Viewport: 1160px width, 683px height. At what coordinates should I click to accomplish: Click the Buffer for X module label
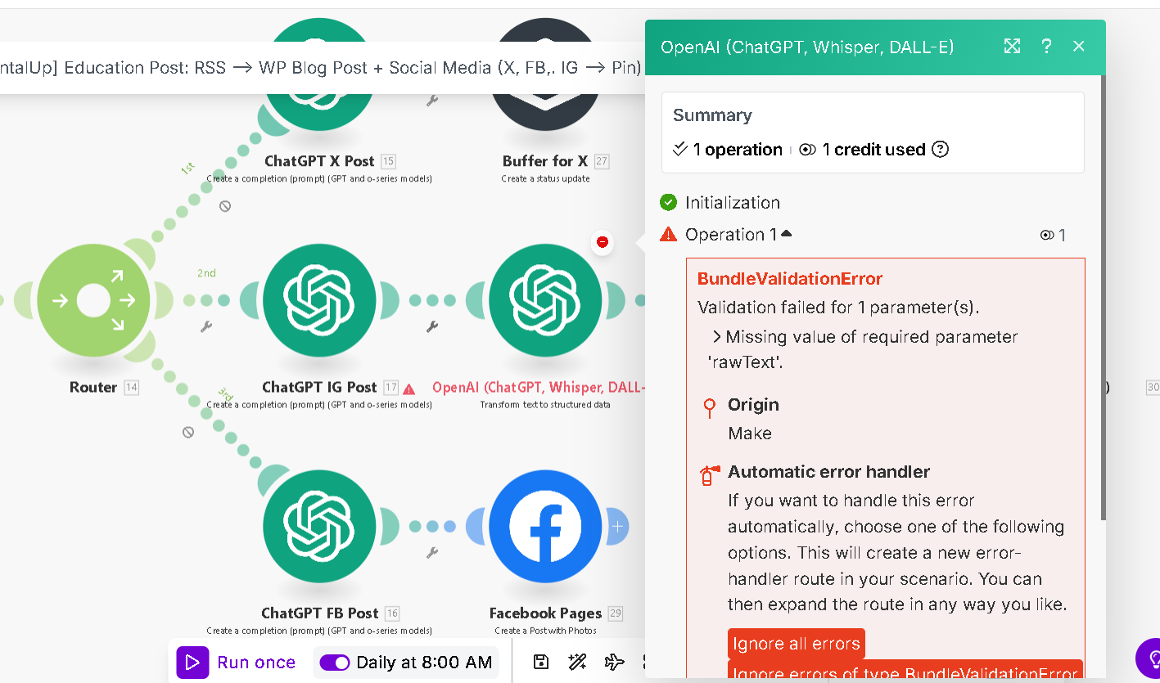(x=545, y=161)
